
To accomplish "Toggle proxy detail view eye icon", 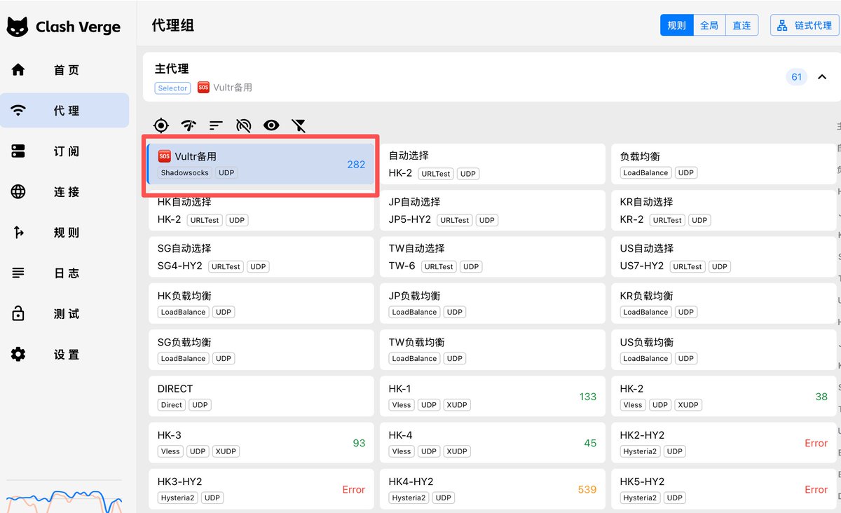I will pos(271,125).
